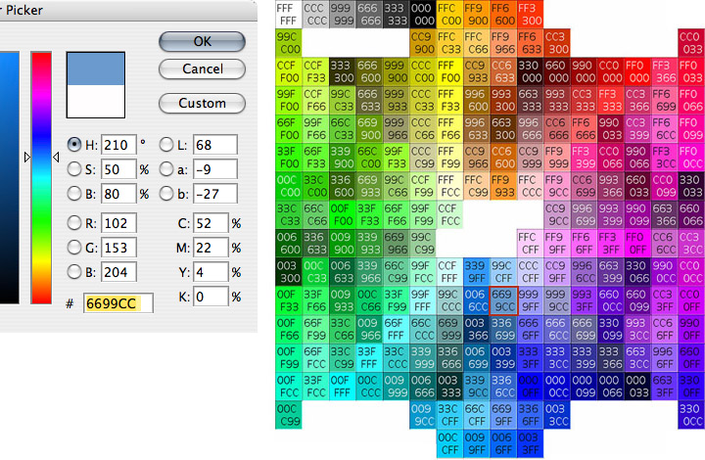Pick the 6699CC swatch in the color grid
The height and width of the screenshot is (460, 705).
coord(501,299)
